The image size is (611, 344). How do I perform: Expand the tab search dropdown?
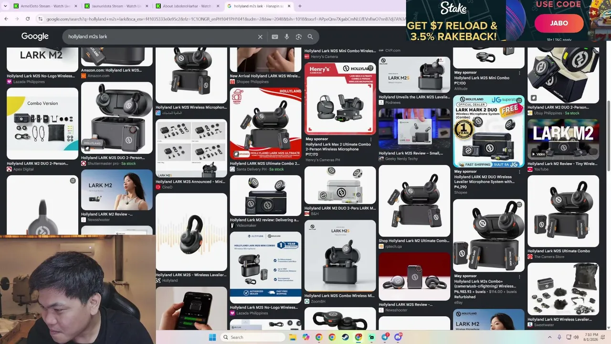point(5,6)
